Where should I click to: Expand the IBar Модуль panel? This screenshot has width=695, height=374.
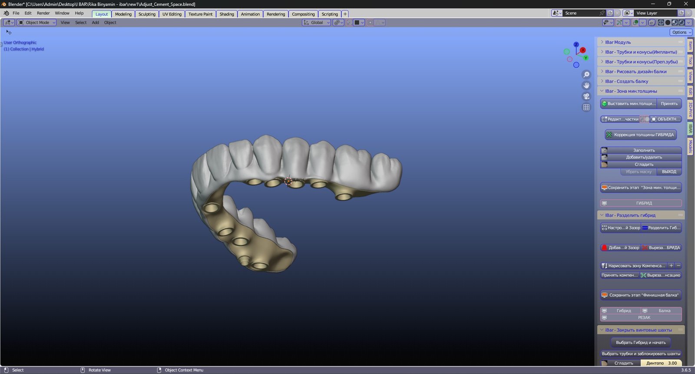[641, 42]
